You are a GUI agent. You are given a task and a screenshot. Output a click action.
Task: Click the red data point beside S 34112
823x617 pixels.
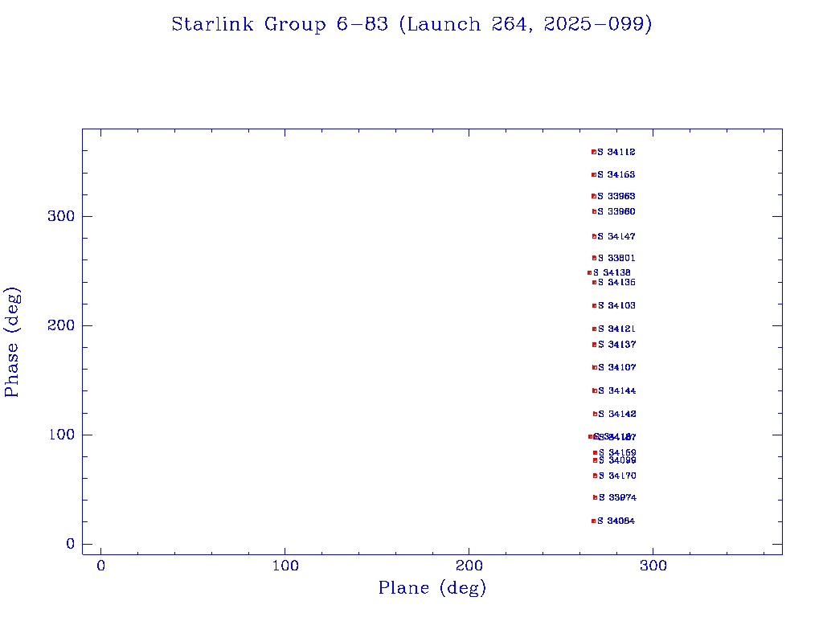coord(594,152)
